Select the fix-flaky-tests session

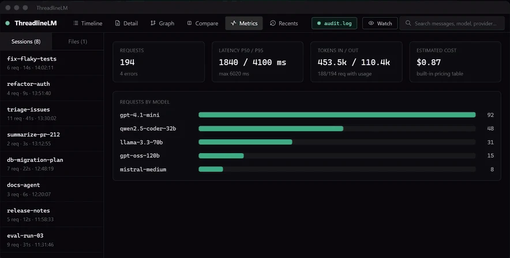(52, 63)
